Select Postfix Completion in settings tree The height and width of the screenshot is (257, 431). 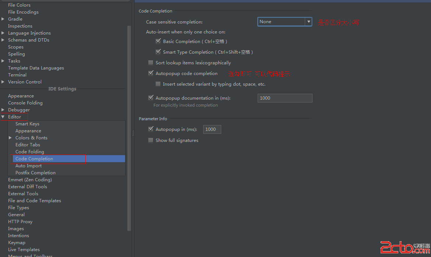[x=35, y=173]
